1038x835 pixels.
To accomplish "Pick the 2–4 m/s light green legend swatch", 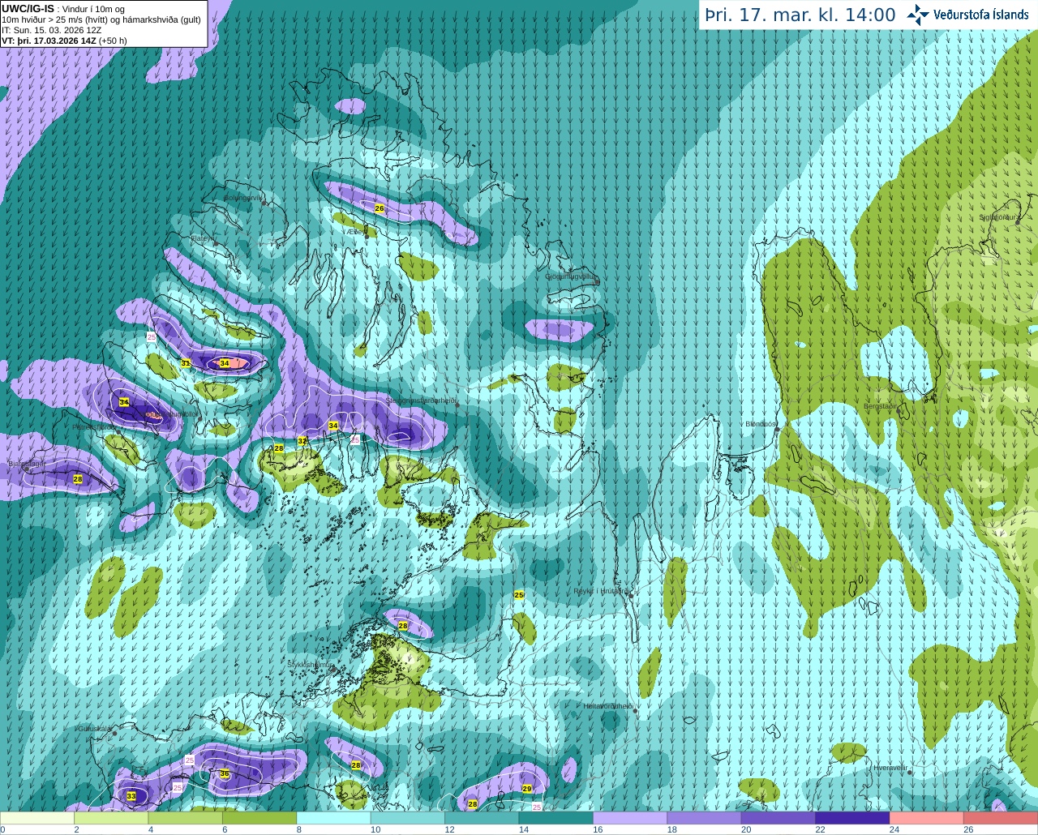I will pos(111,818).
